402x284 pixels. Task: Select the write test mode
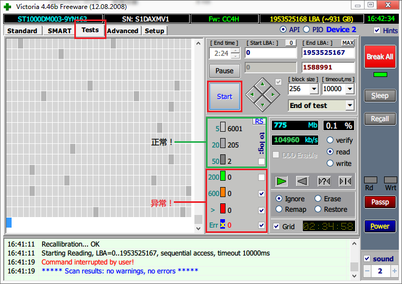click(x=330, y=163)
